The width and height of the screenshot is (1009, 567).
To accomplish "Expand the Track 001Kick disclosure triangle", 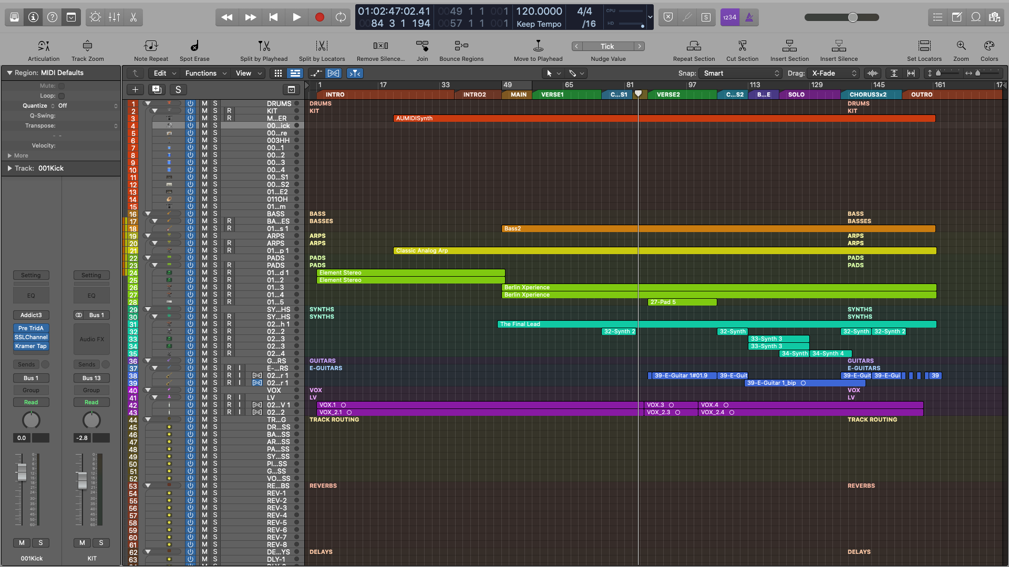I will tap(9, 168).
